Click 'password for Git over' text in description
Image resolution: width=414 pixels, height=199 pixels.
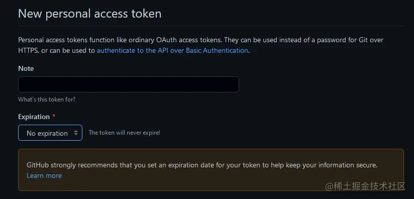[x=350, y=40]
